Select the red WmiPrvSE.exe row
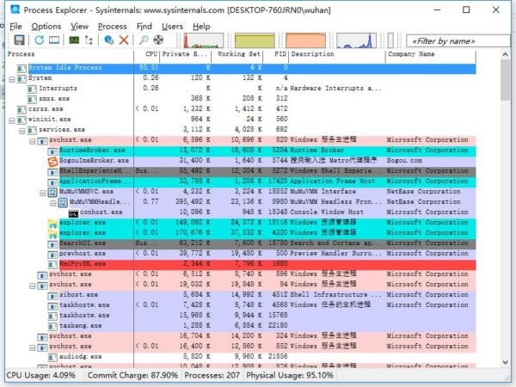516x387 pixels. tap(241, 264)
